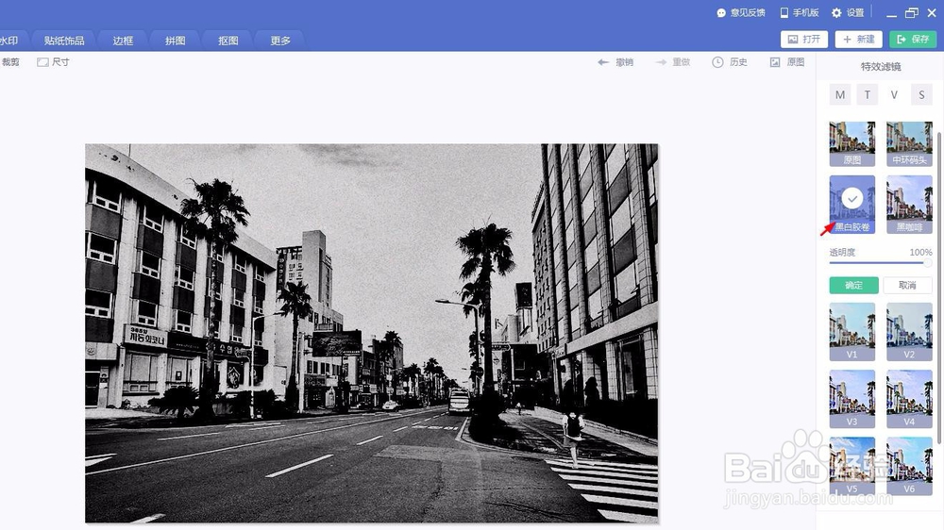Apply the V4 filter thumbnail

pos(909,399)
